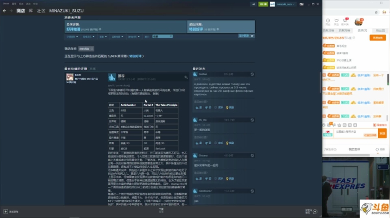
Task: Switch Steam to Big Picture mode icon
Action: pos(302,4)
